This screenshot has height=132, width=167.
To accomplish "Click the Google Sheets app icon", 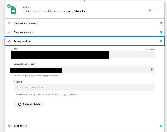I will click(x=14, y=10).
